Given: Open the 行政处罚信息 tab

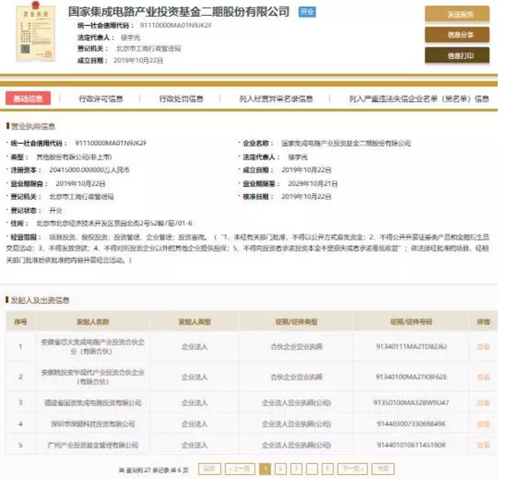Looking at the screenshot, I should (x=184, y=98).
